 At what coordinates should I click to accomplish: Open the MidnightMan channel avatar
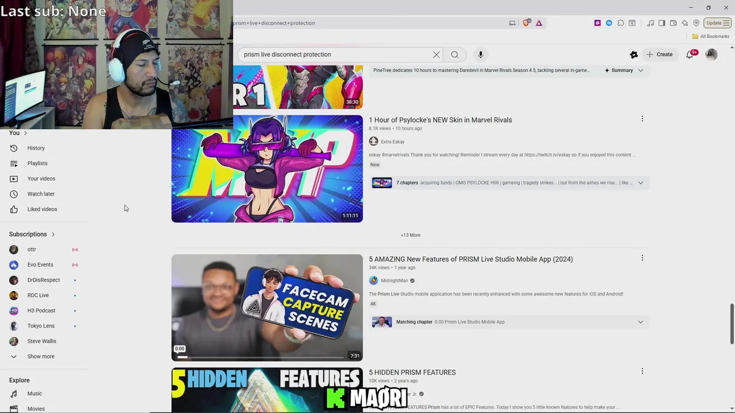pos(374,280)
